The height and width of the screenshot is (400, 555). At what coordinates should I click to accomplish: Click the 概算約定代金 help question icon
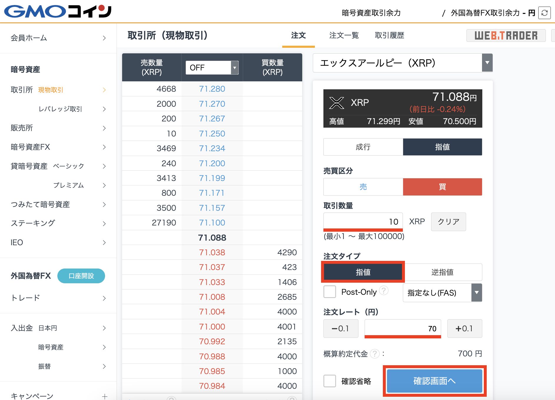[375, 354]
